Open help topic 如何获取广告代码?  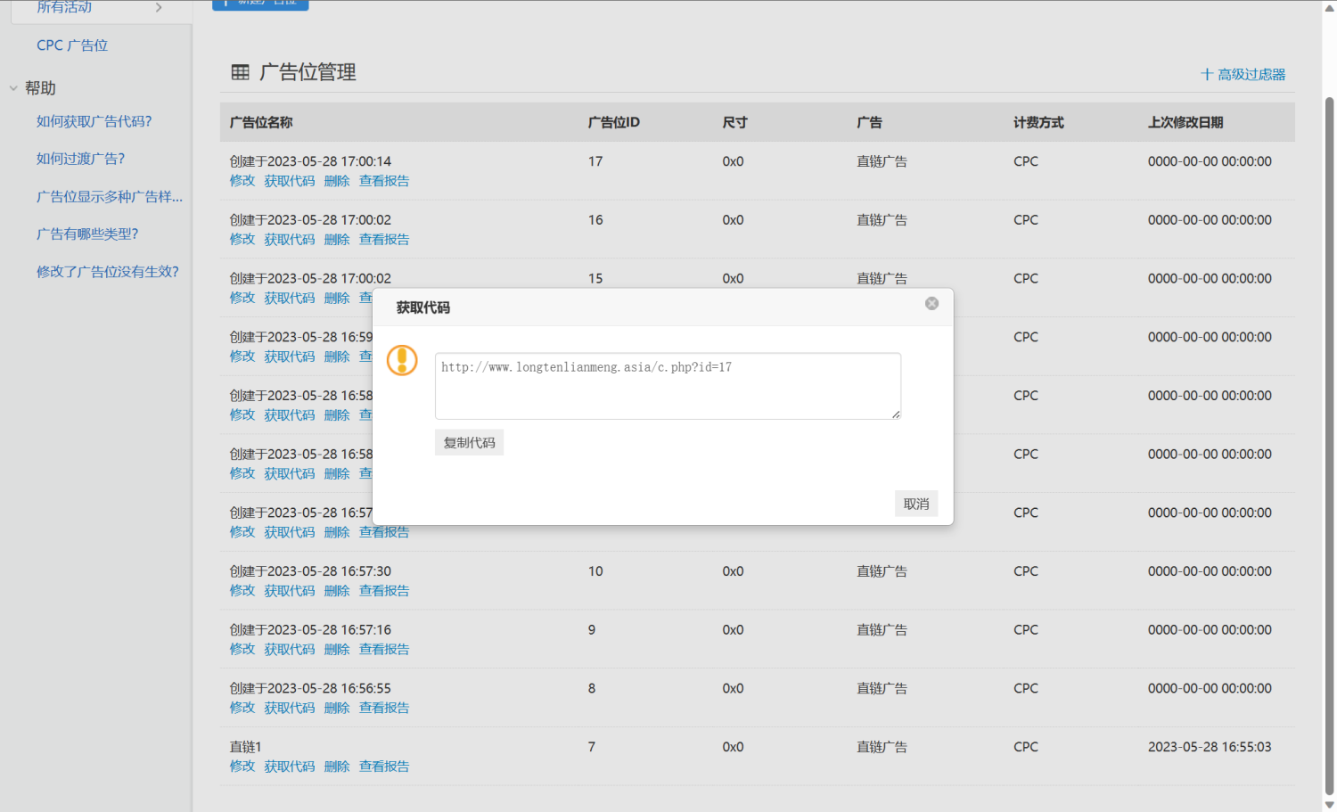(94, 121)
